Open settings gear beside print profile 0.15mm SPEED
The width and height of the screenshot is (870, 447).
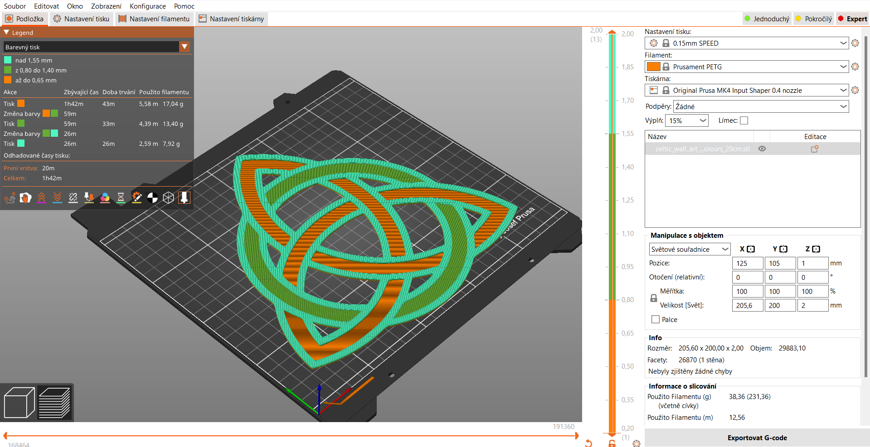click(x=855, y=43)
